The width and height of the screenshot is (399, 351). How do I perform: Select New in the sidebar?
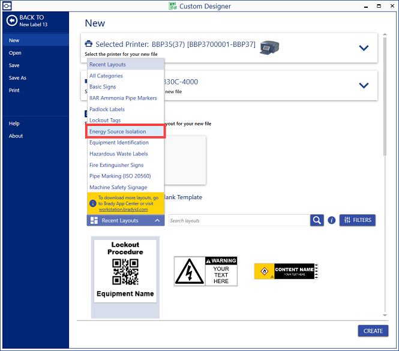point(35,40)
